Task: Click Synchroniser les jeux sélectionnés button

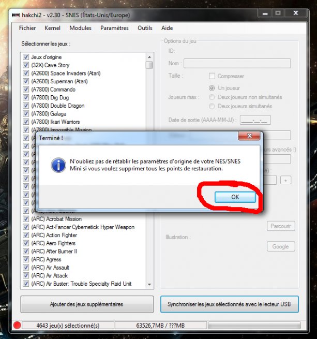Action: tap(229, 304)
